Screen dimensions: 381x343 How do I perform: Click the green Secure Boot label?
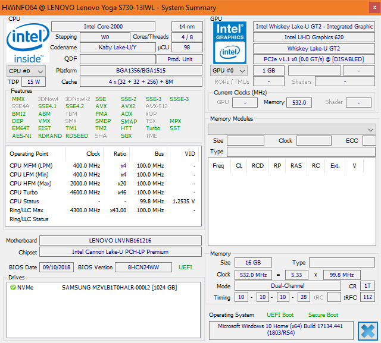[323, 315]
